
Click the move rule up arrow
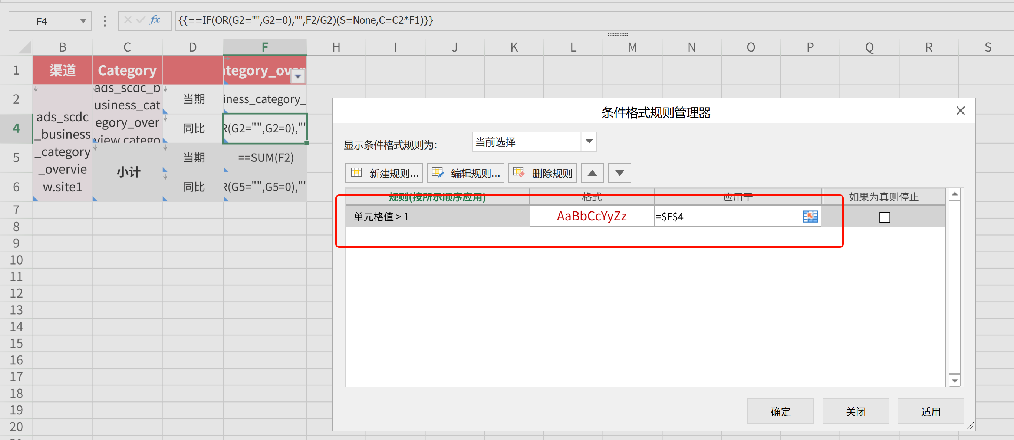[x=592, y=173]
